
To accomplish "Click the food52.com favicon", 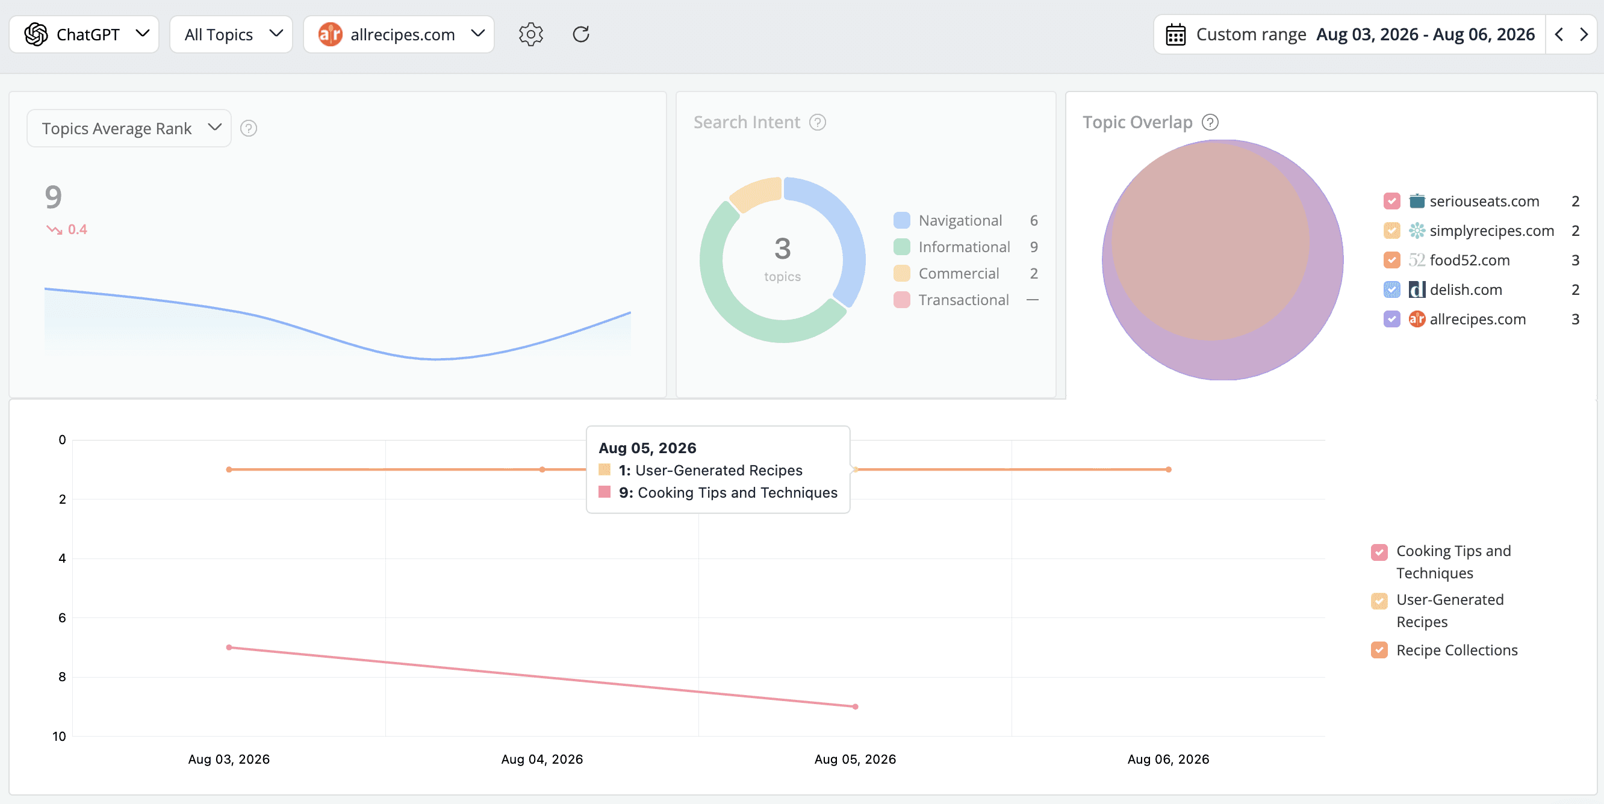I will click(1417, 260).
